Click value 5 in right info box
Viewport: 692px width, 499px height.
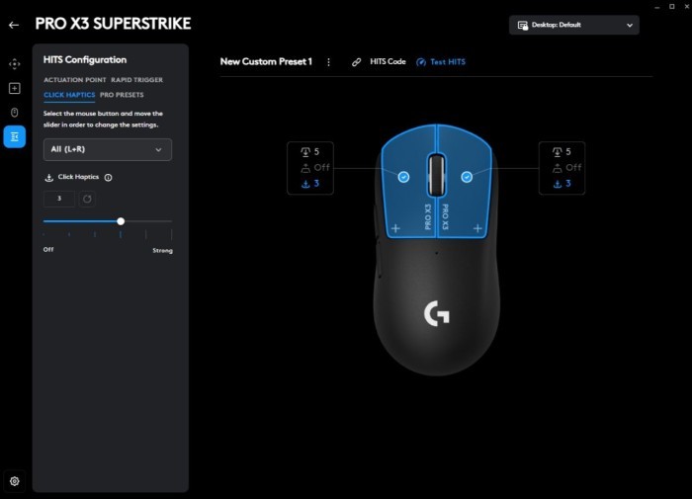pyautogui.click(x=568, y=152)
